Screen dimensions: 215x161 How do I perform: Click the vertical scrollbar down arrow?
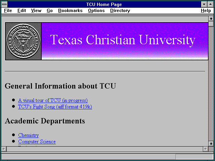[x=211, y=144]
